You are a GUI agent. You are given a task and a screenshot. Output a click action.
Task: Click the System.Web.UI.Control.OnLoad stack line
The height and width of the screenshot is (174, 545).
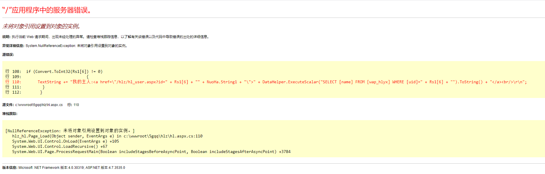tap(65, 141)
